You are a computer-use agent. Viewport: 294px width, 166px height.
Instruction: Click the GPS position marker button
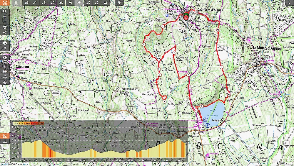tap(16, 3)
